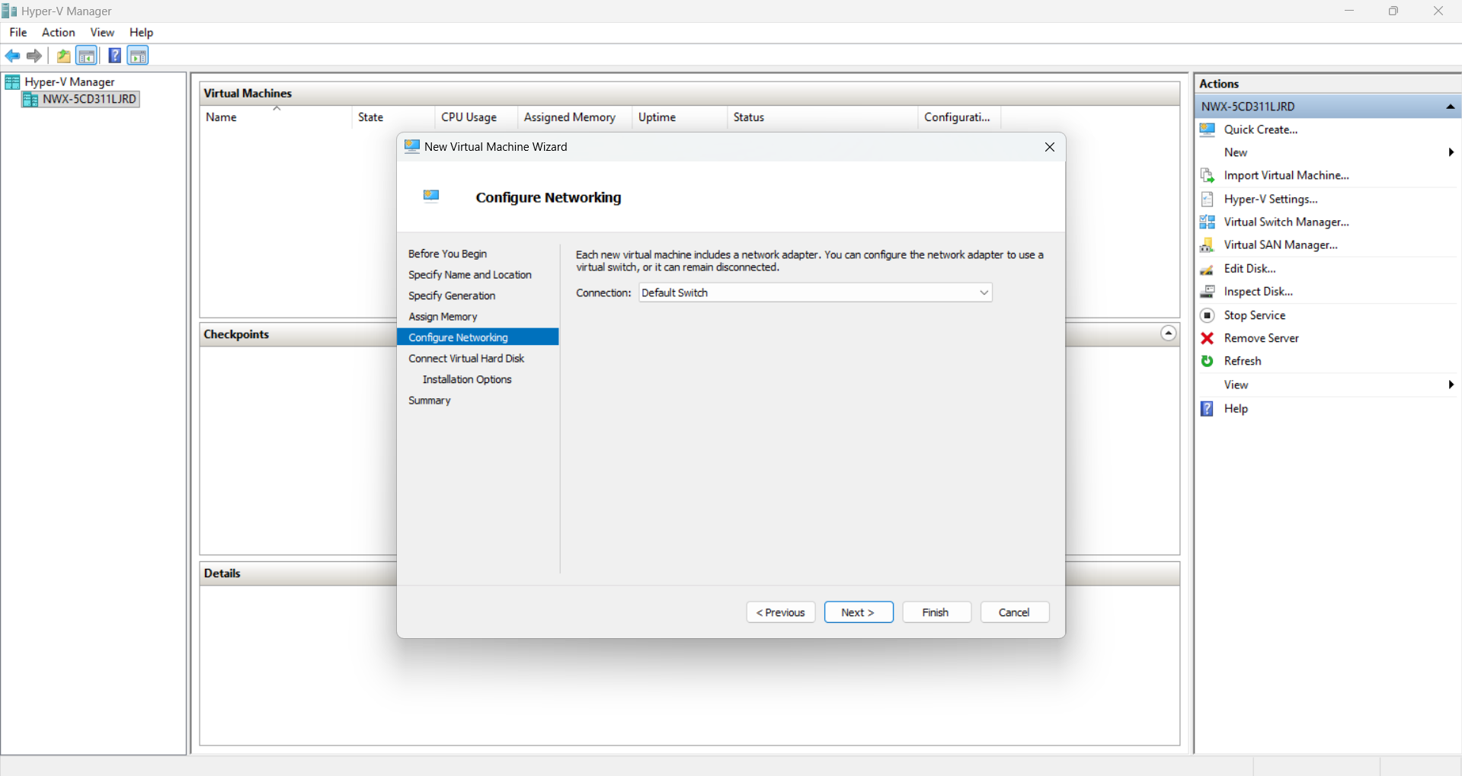Image resolution: width=1462 pixels, height=776 pixels.
Task: Click the Forward arrow toolbar icon
Action: 34,56
